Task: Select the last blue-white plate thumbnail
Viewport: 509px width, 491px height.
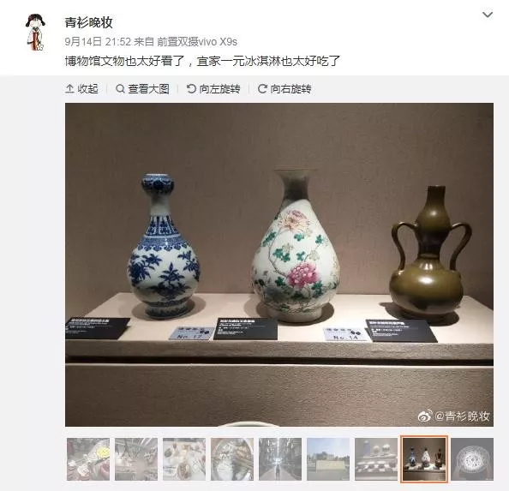Action: click(472, 459)
